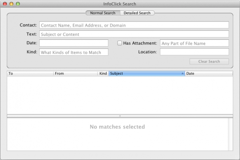This screenshot has width=240, height=160.
Task: Sort by the Subject column header
Action: coord(147,74)
